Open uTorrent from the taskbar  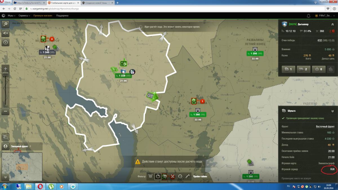(x=51, y=186)
